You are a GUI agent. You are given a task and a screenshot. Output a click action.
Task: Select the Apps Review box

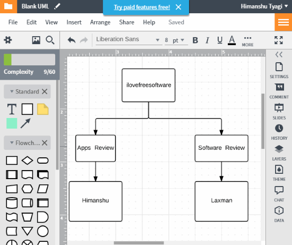tap(96, 148)
